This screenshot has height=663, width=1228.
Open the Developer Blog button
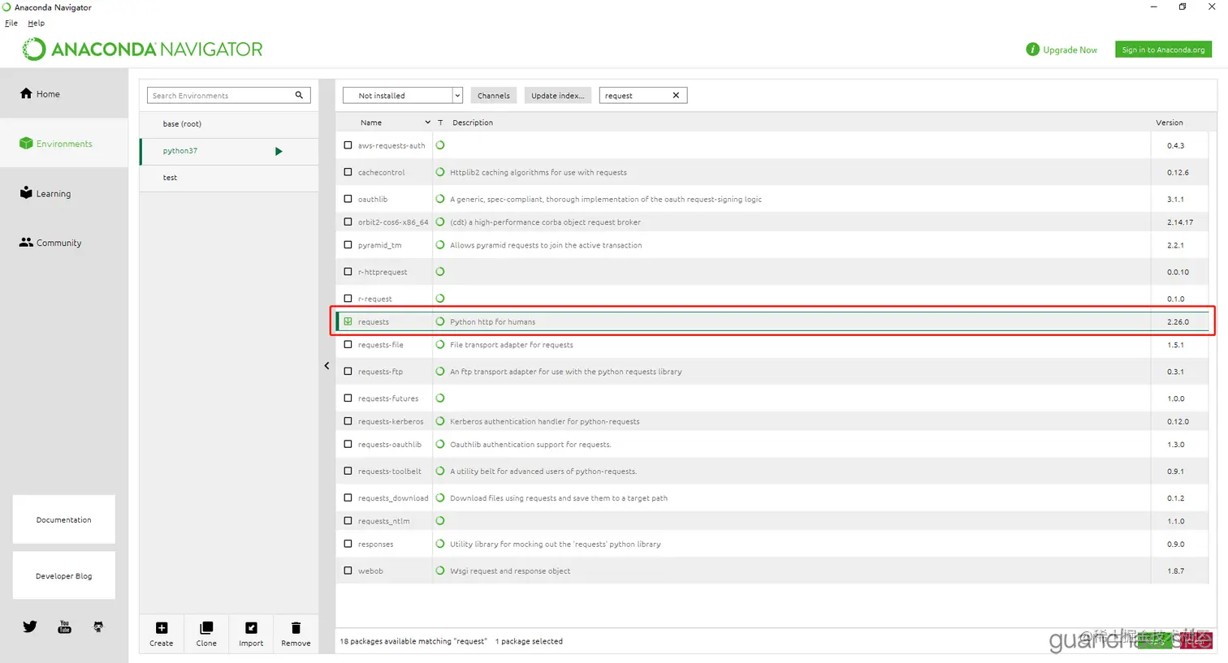63,575
